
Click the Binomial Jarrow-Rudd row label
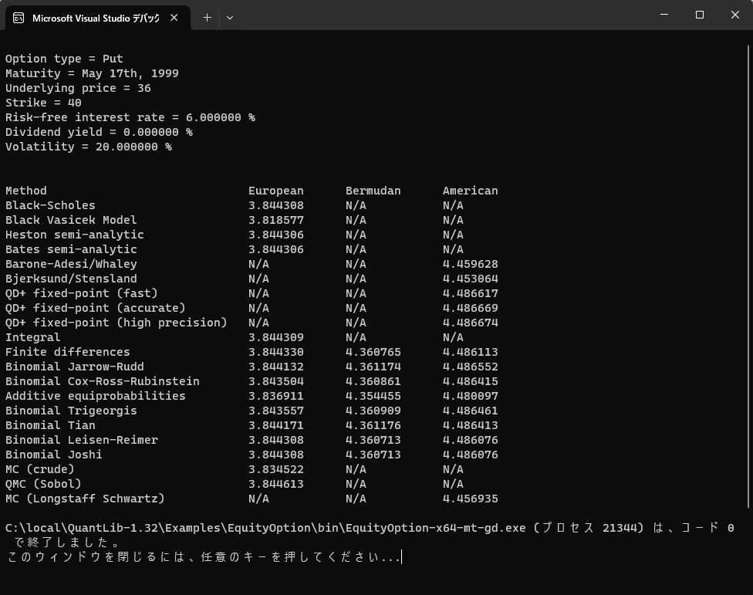coord(74,367)
